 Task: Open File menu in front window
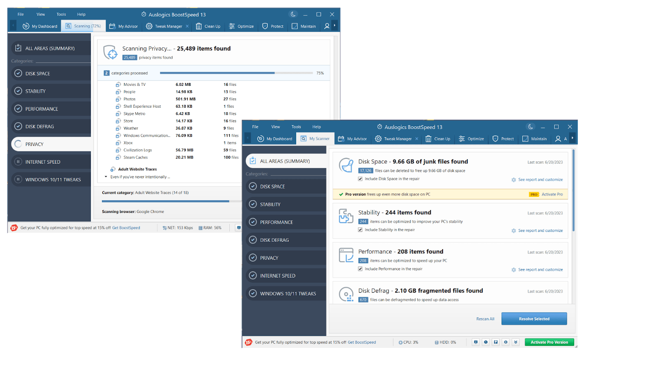click(255, 127)
